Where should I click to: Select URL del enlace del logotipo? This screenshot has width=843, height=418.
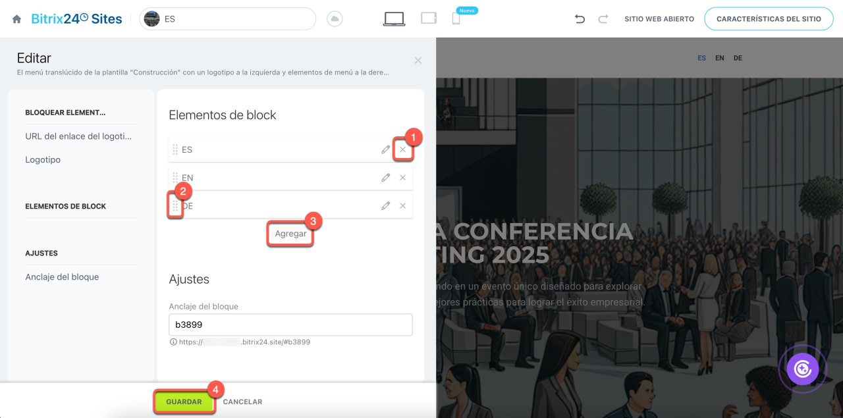78,136
